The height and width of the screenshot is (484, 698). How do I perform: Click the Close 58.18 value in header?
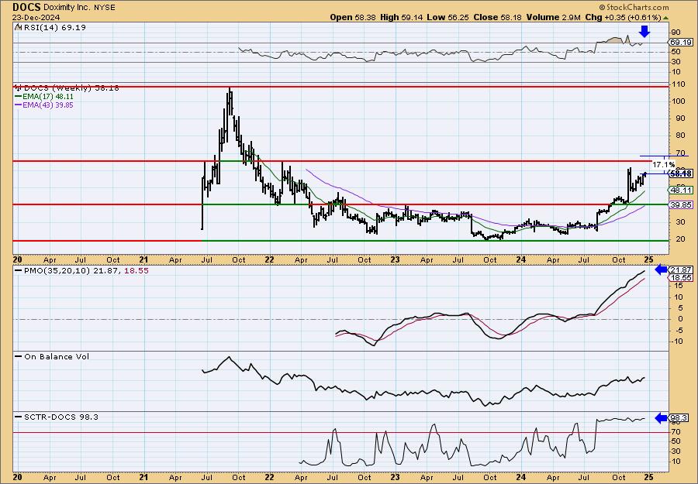click(x=497, y=17)
